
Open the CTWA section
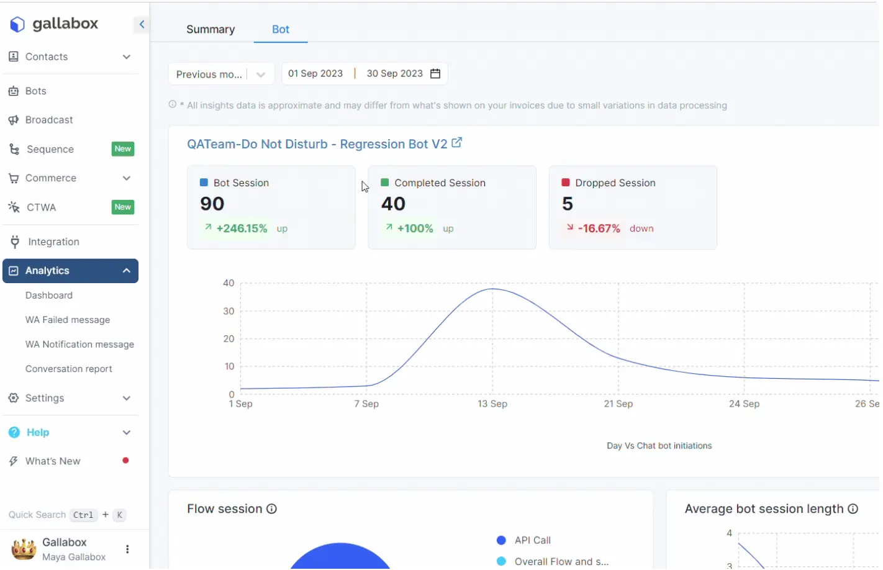pos(42,207)
